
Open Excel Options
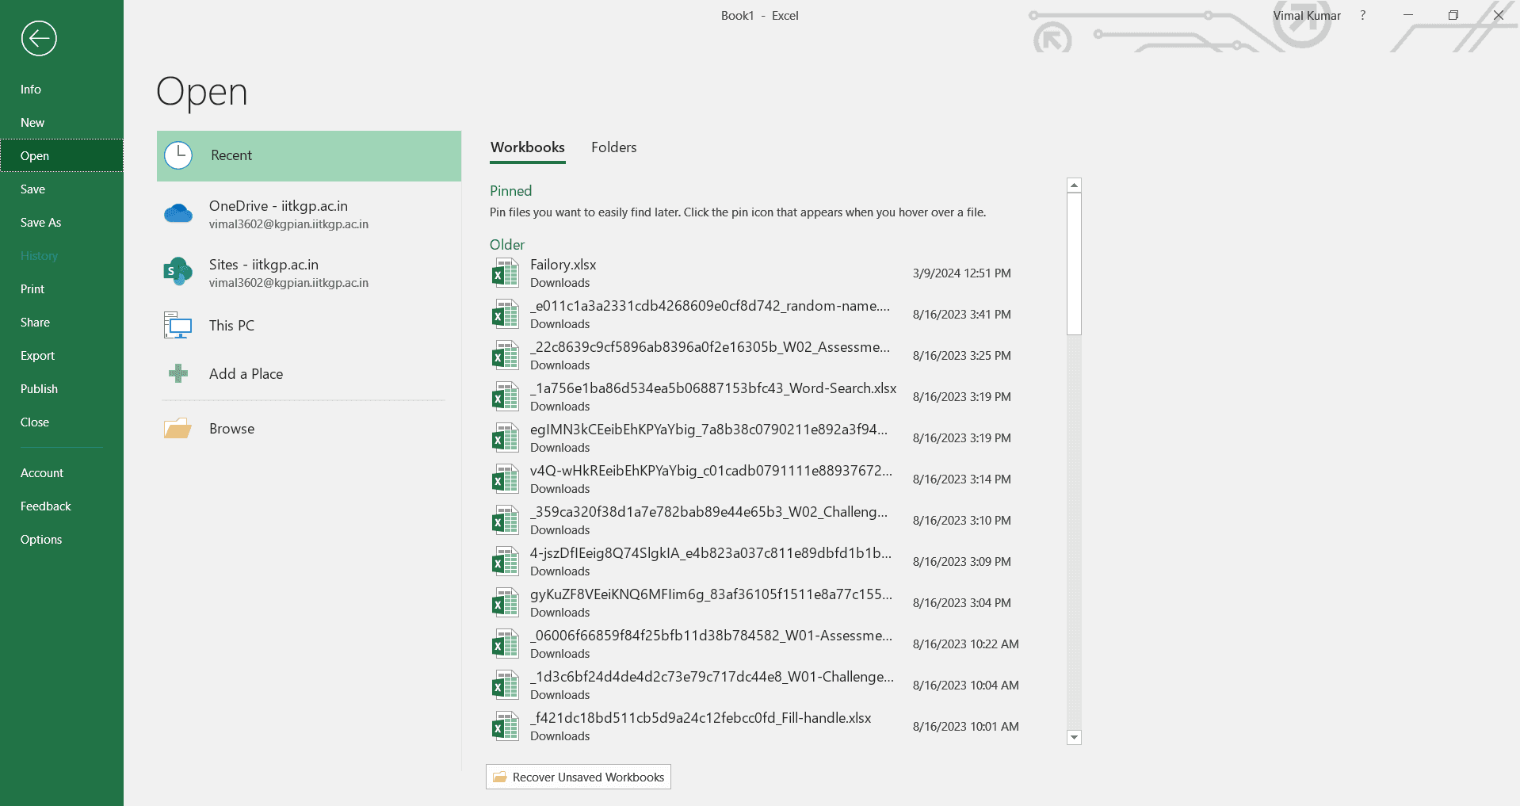click(41, 539)
